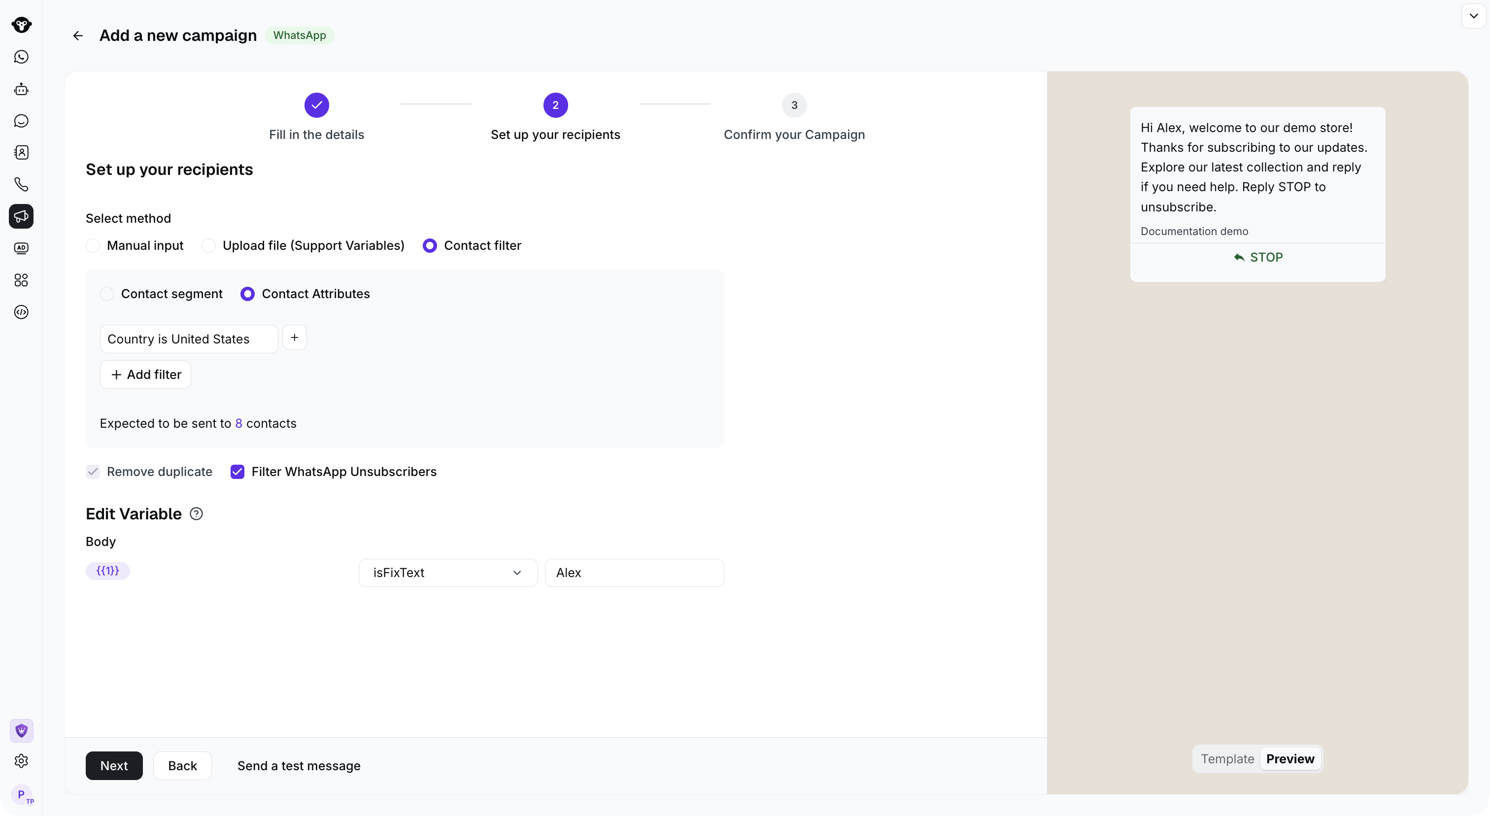Click the WhatsApp channel badge in the header
The image size is (1490, 816).
[x=300, y=35]
